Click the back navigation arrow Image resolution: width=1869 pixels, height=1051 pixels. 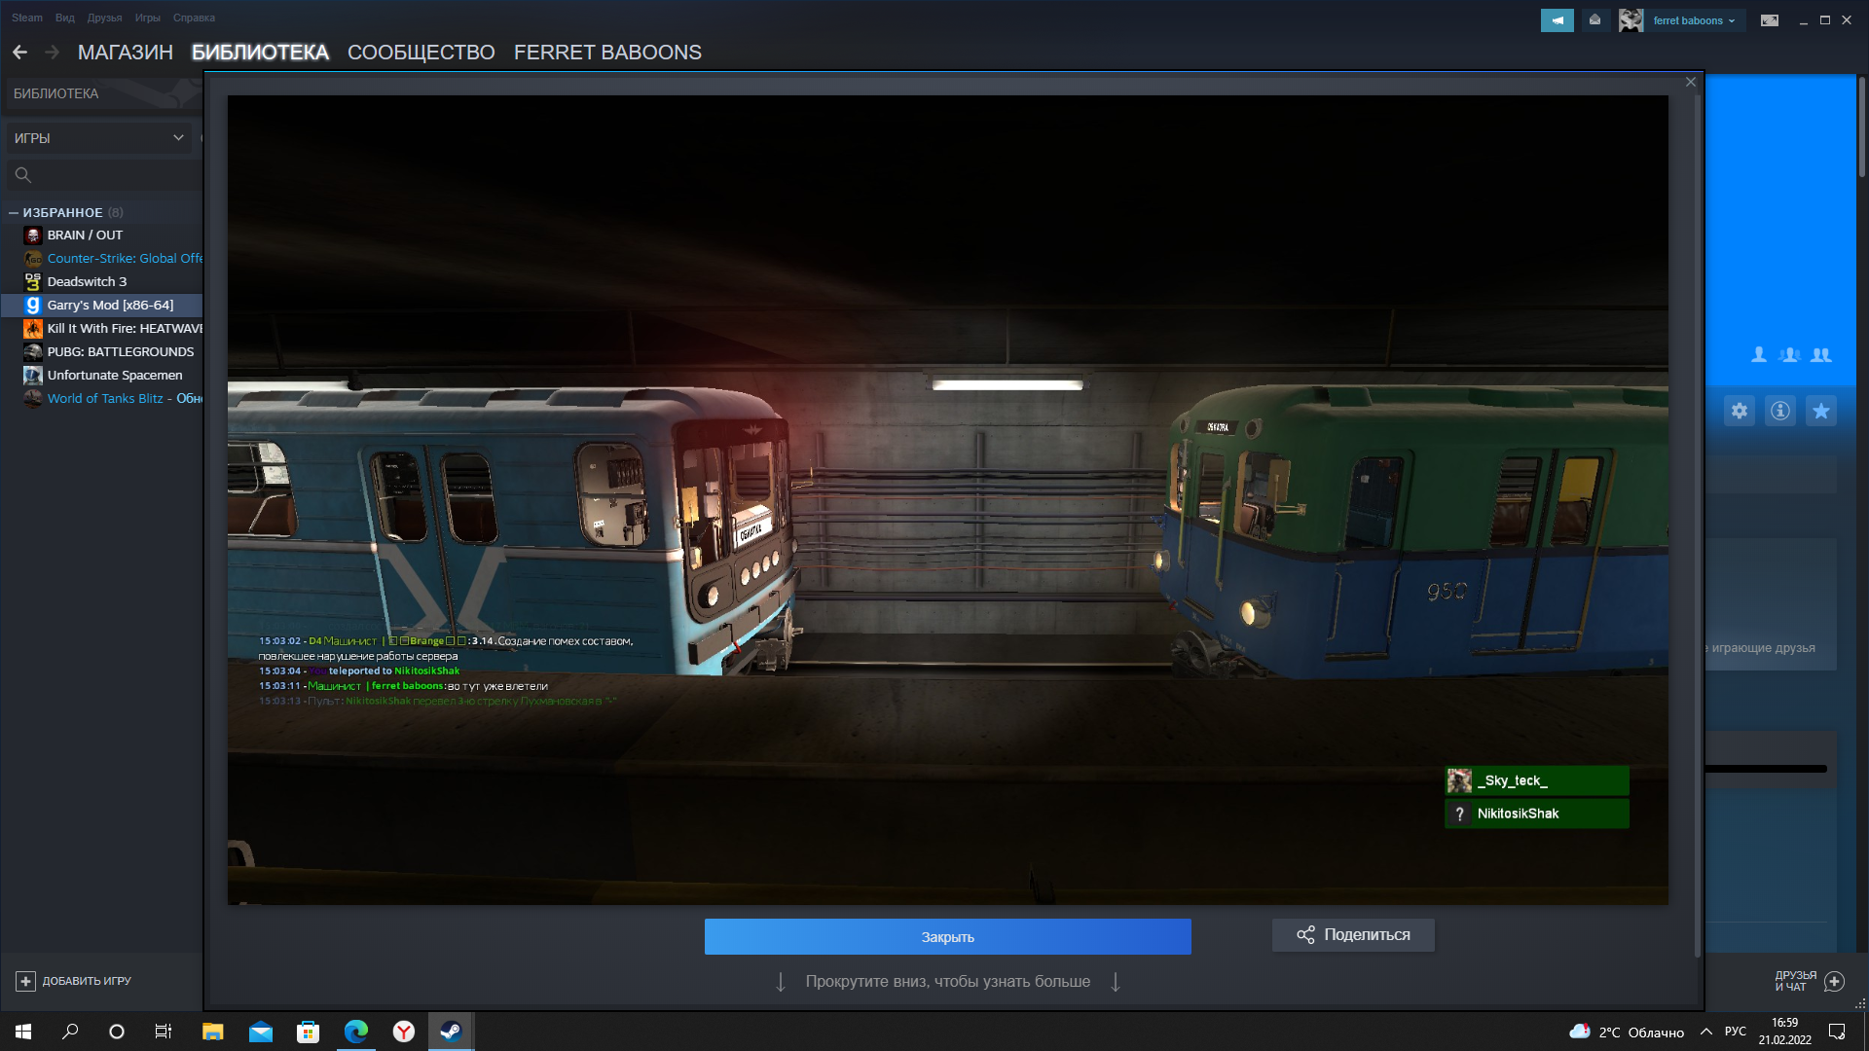(x=19, y=53)
